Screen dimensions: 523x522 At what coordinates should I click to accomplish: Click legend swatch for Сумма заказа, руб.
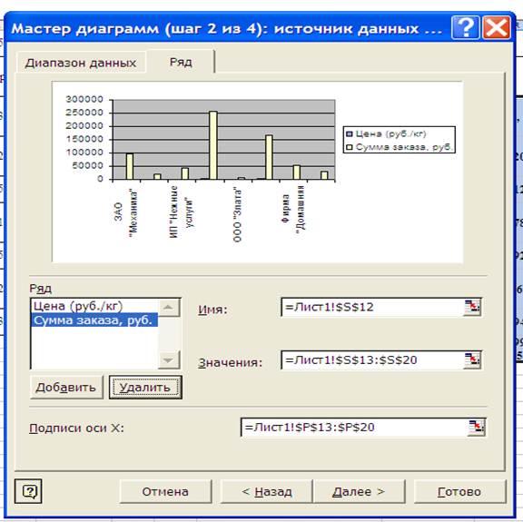click(350, 147)
